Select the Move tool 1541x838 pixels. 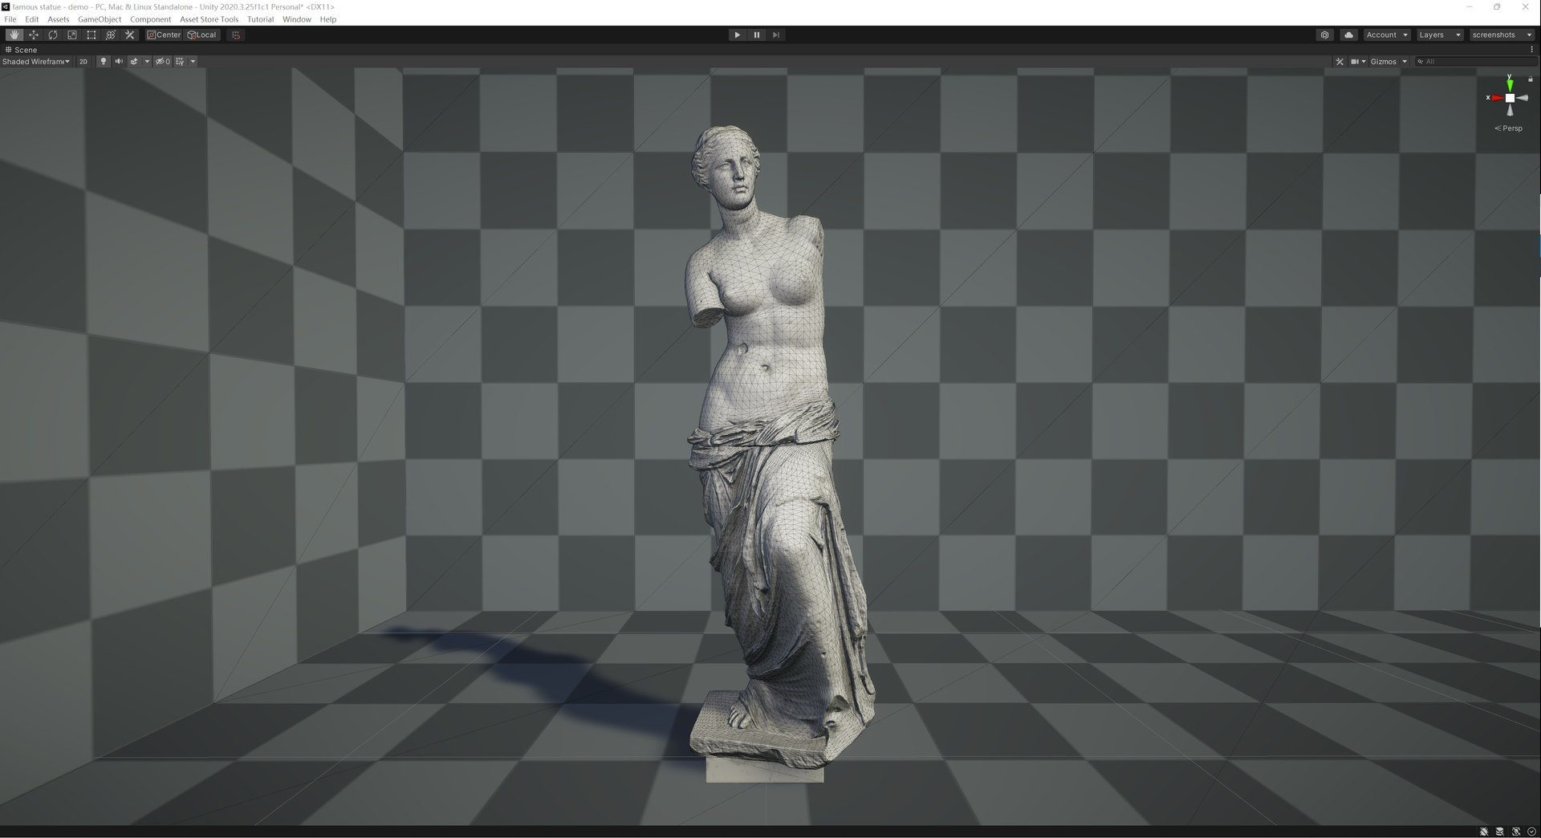(x=34, y=35)
